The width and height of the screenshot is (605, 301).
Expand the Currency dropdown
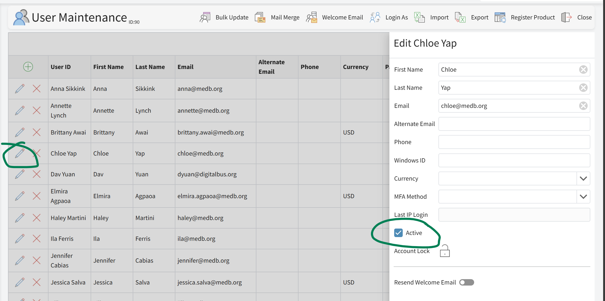point(583,178)
